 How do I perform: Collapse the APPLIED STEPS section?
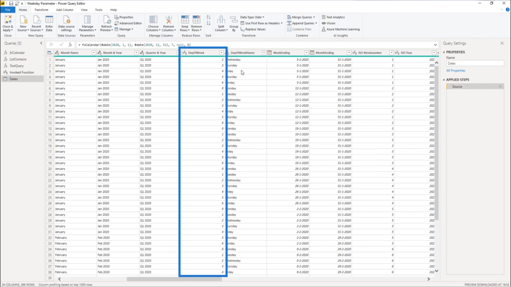click(x=444, y=80)
